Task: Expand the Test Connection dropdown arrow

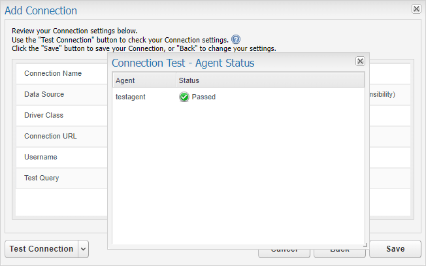Action: 84,249
